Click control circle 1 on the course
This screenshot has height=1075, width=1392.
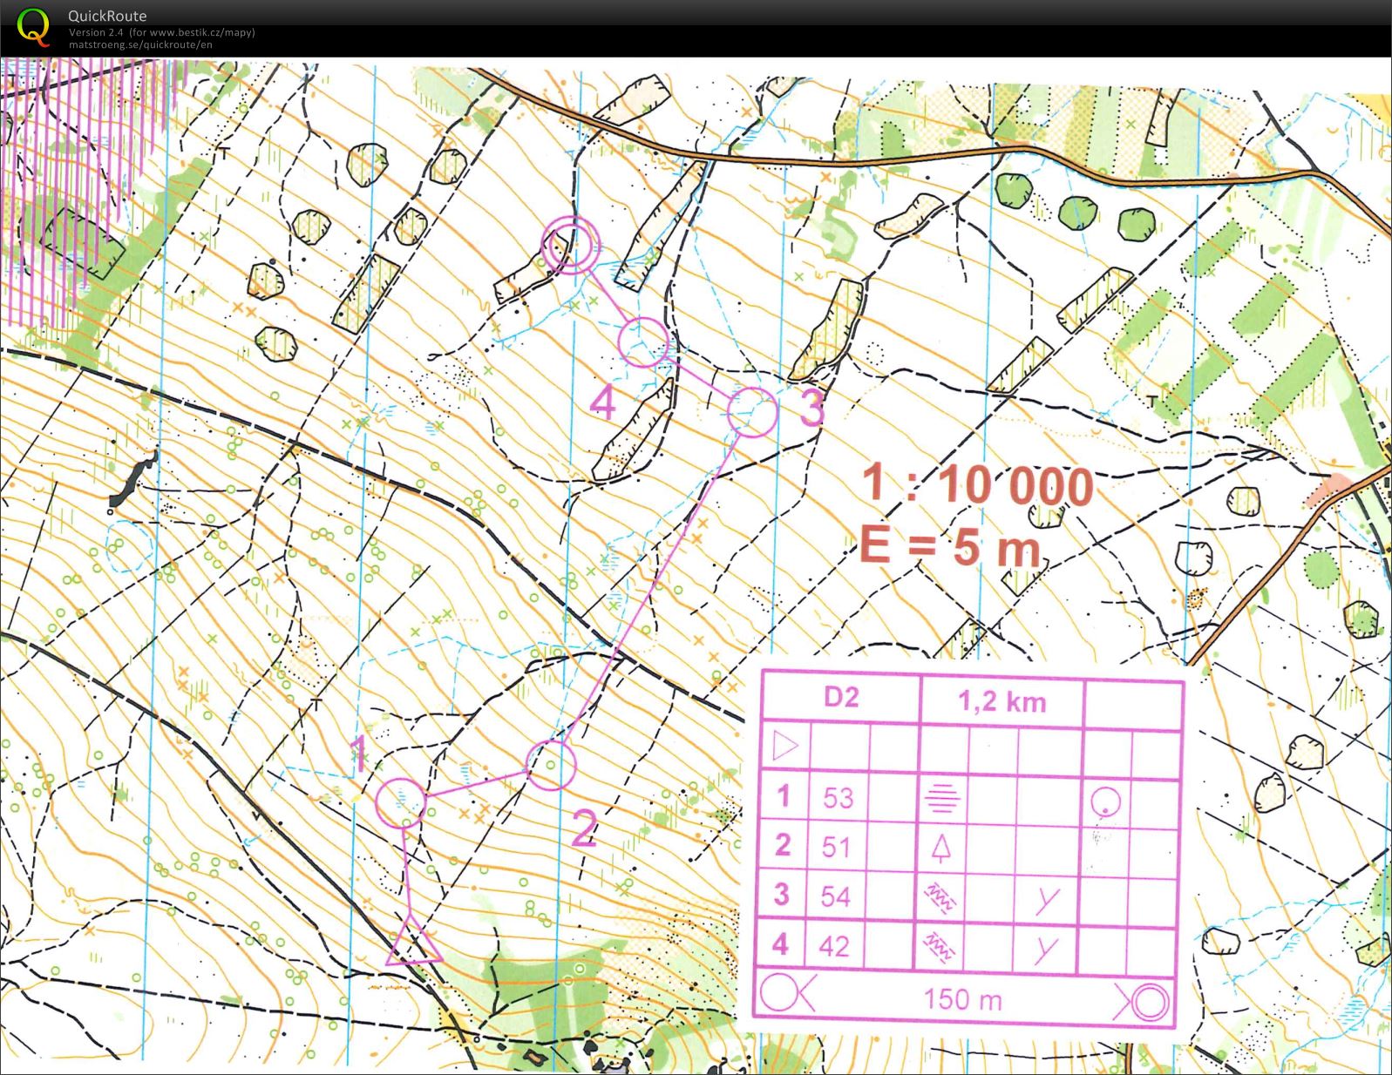point(401,801)
